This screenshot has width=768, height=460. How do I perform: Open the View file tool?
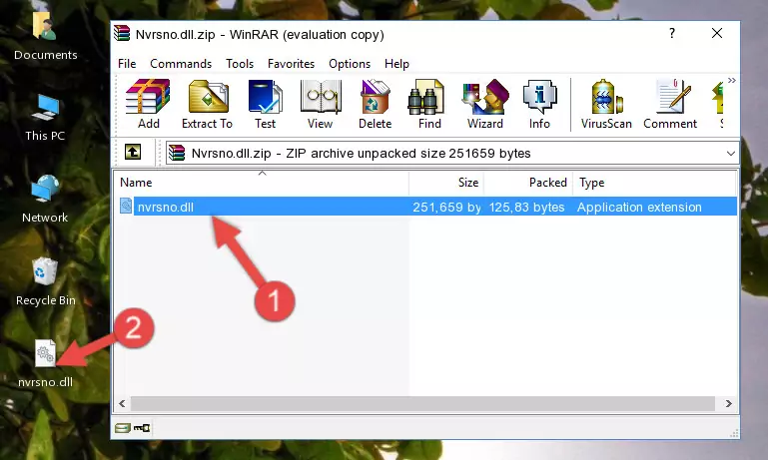[321, 104]
